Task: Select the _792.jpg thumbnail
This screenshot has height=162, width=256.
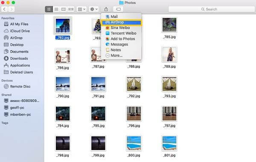Action: tap(134, 84)
